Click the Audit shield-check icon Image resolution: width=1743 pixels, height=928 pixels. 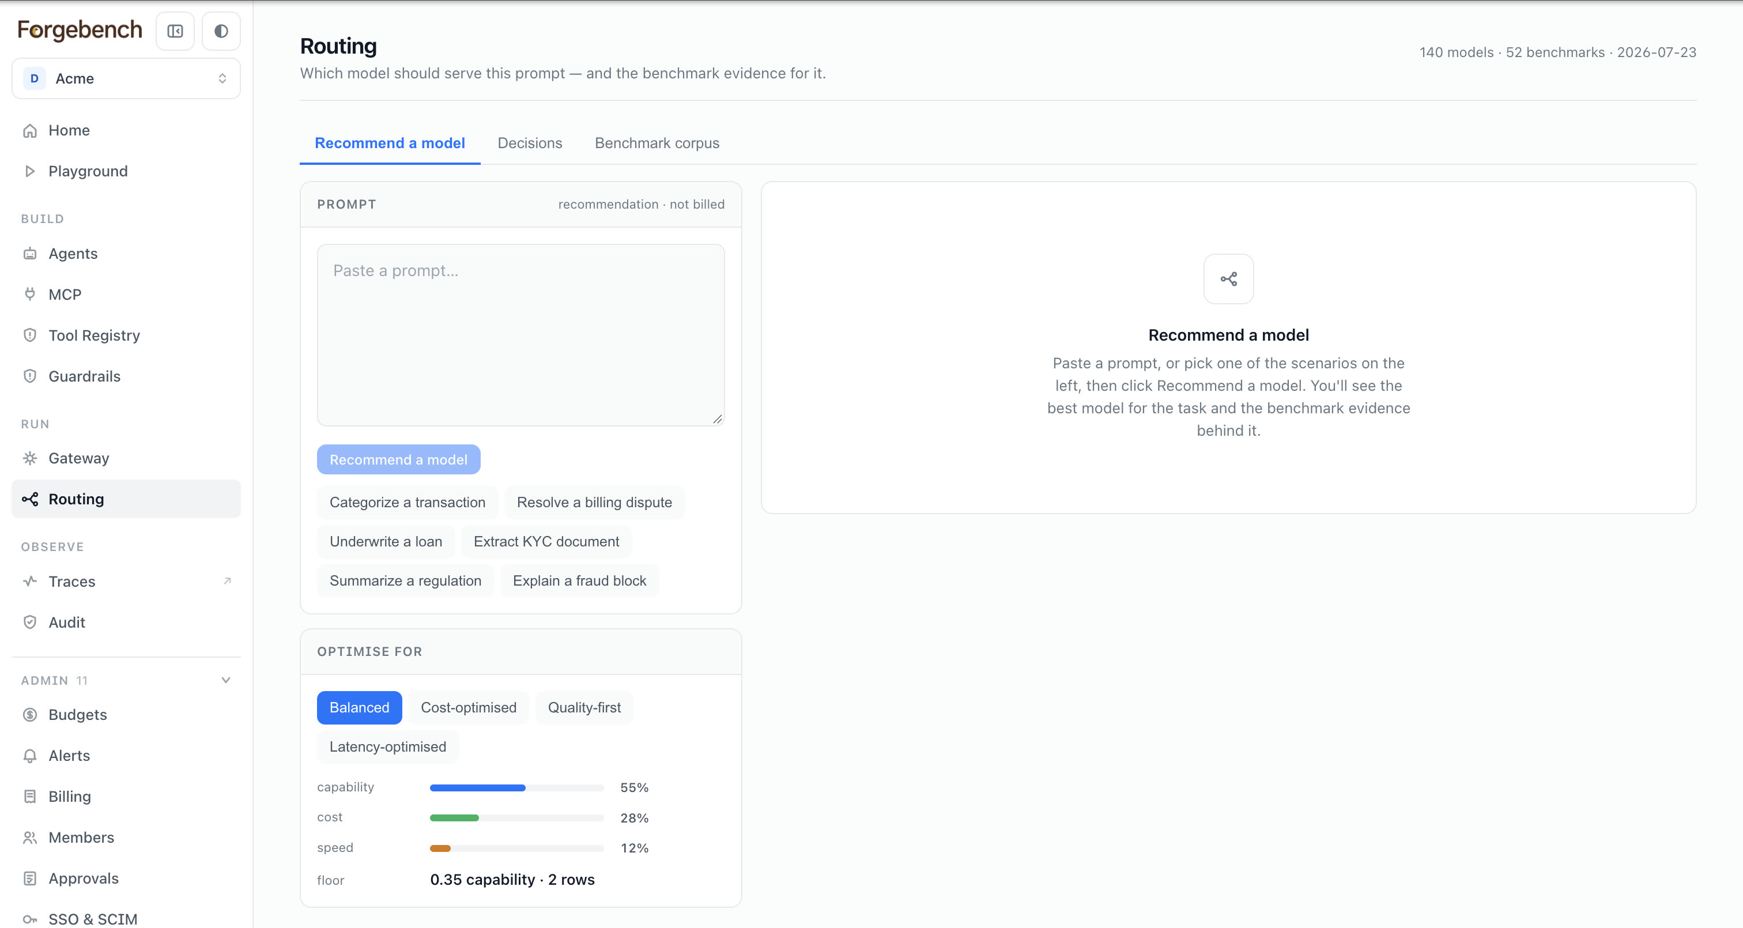30,623
